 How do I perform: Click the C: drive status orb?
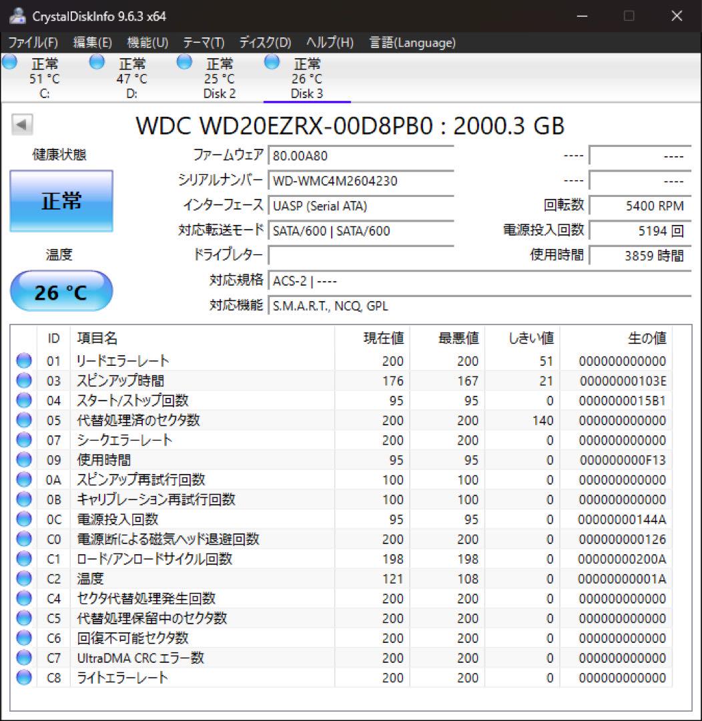click(x=9, y=61)
